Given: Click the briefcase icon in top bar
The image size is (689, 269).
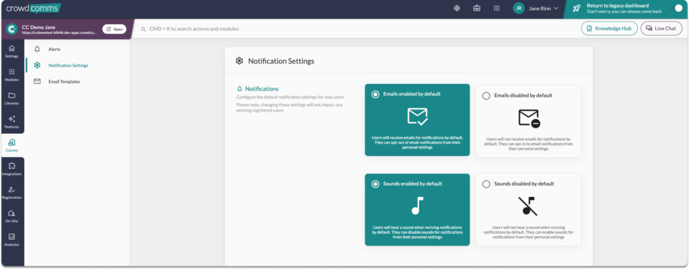Looking at the screenshot, I should [477, 9].
